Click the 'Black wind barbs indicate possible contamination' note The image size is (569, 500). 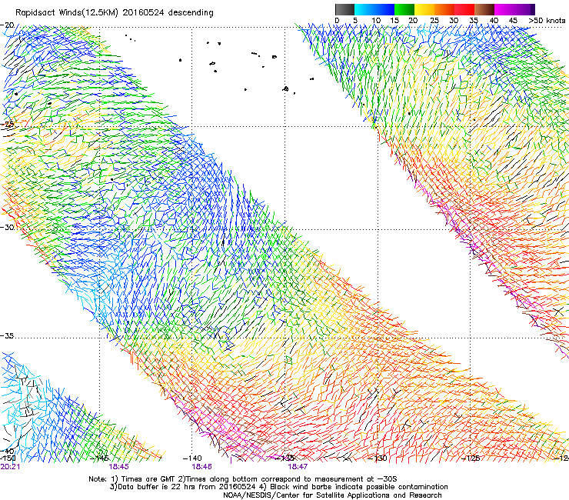(359, 487)
